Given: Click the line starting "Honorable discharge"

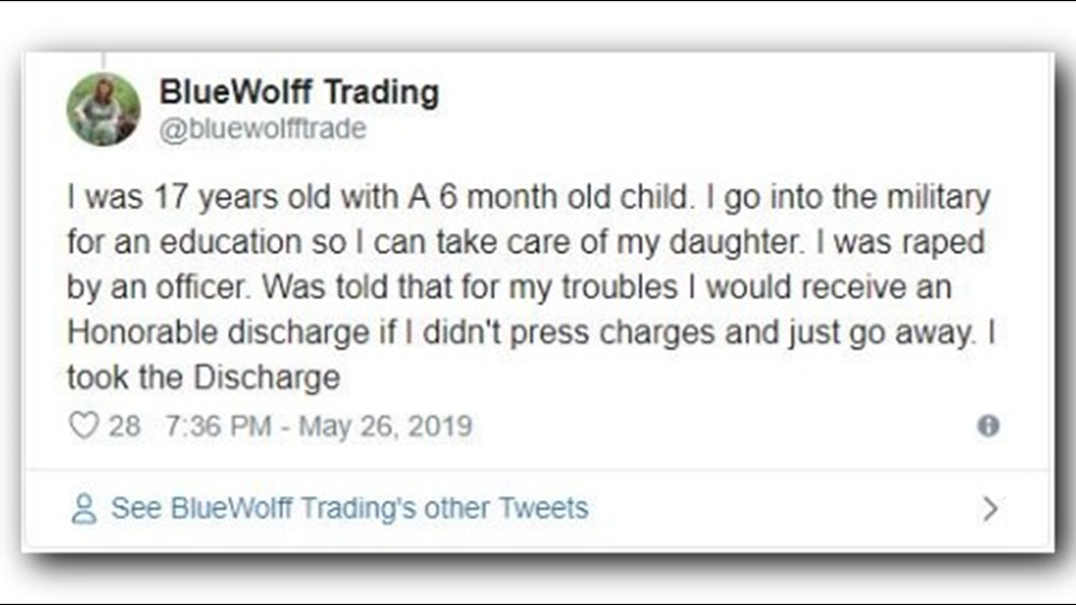Looking at the screenshot, I should [530, 332].
